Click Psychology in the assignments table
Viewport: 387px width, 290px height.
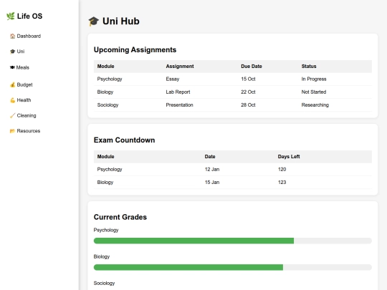click(x=110, y=79)
